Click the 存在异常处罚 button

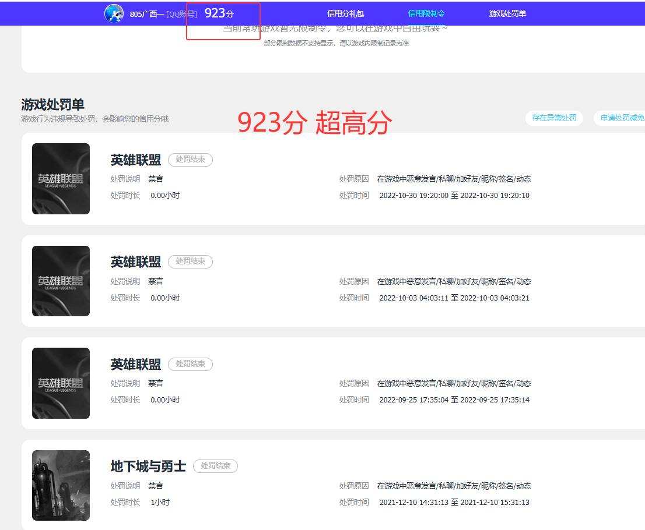point(553,118)
